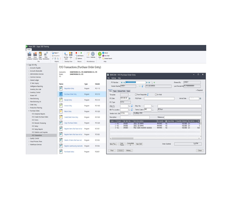The height and width of the screenshot is (199, 232).
Task: Click the Post button
Action: [x=112, y=150]
